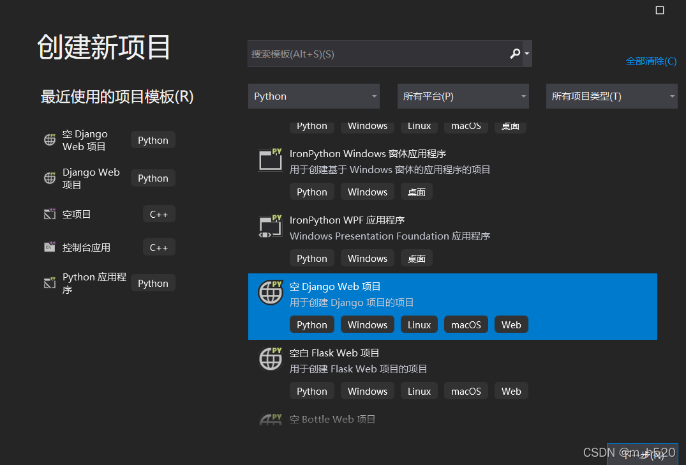Viewport: 686px width, 465px height.
Task: Click the 控制台应用 template icon
Action: click(x=49, y=247)
